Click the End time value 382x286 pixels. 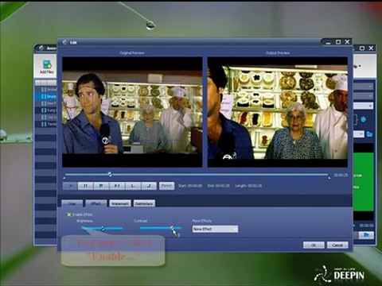pos(223,186)
